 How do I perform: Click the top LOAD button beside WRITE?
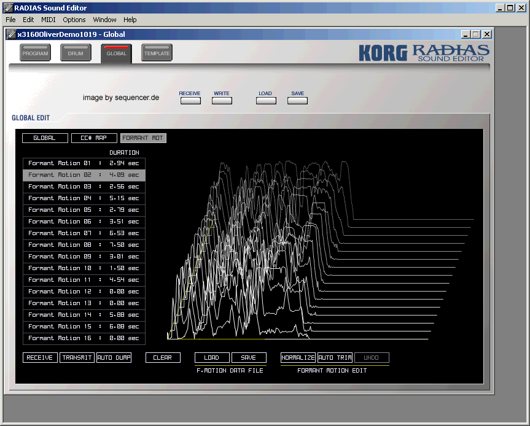point(266,101)
